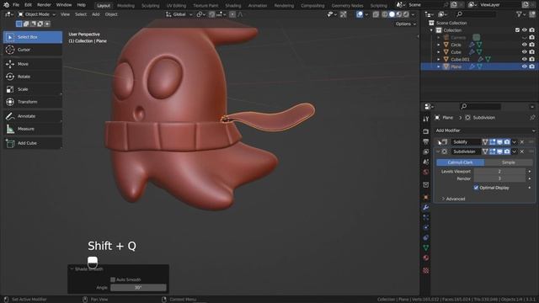The width and height of the screenshot is (539, 303).
Task: Open the viewport Add menu
Action: tap(95, 14)
